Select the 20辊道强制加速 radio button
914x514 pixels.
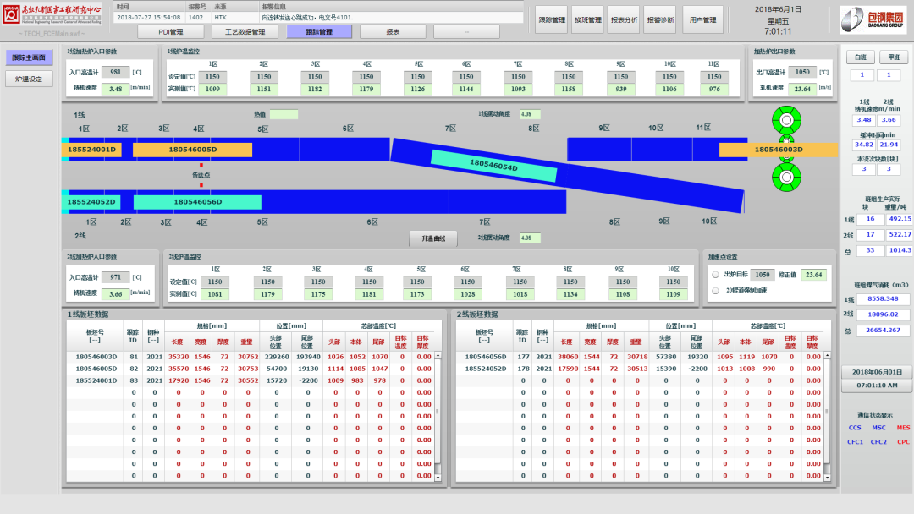pos(716,292)
